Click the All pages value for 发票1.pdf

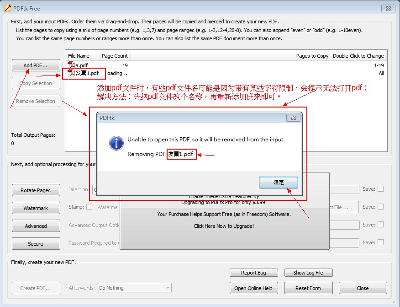coord(381,73)
